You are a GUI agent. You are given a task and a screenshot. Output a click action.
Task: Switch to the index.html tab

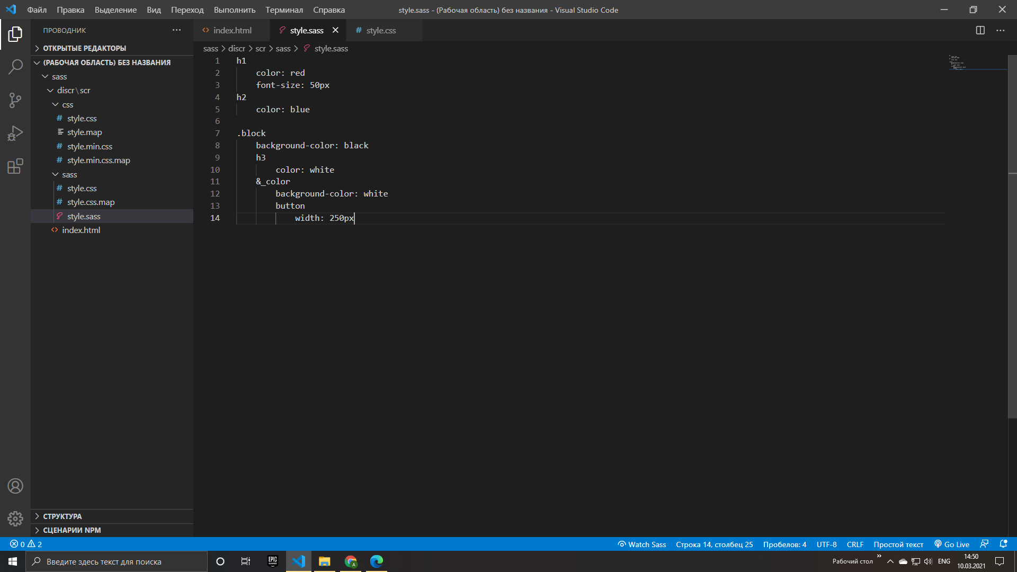click(231, 30)
